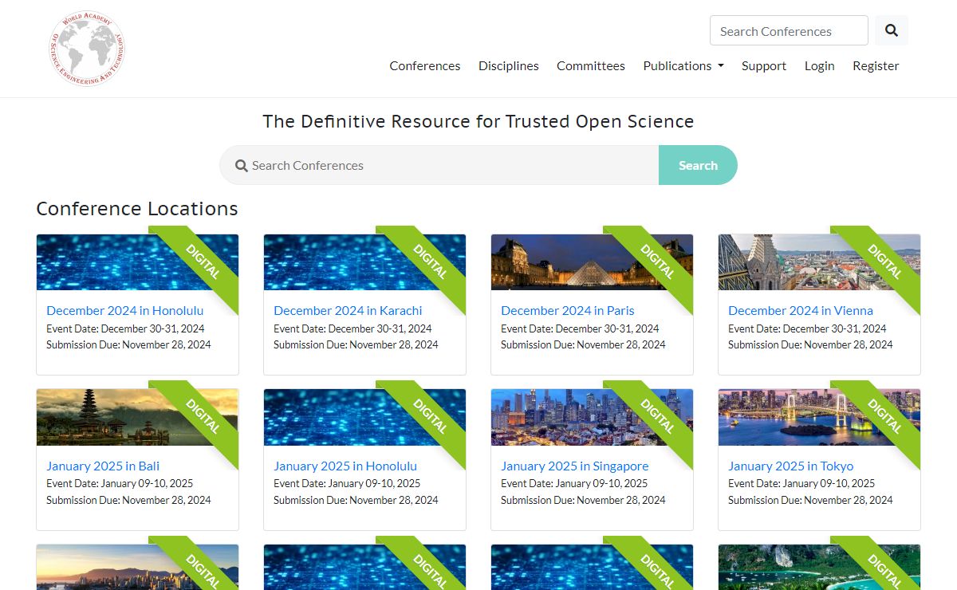
Task: Expand the Publications dropdown menu
Action: pyautogui.click(x=683, y=66)
